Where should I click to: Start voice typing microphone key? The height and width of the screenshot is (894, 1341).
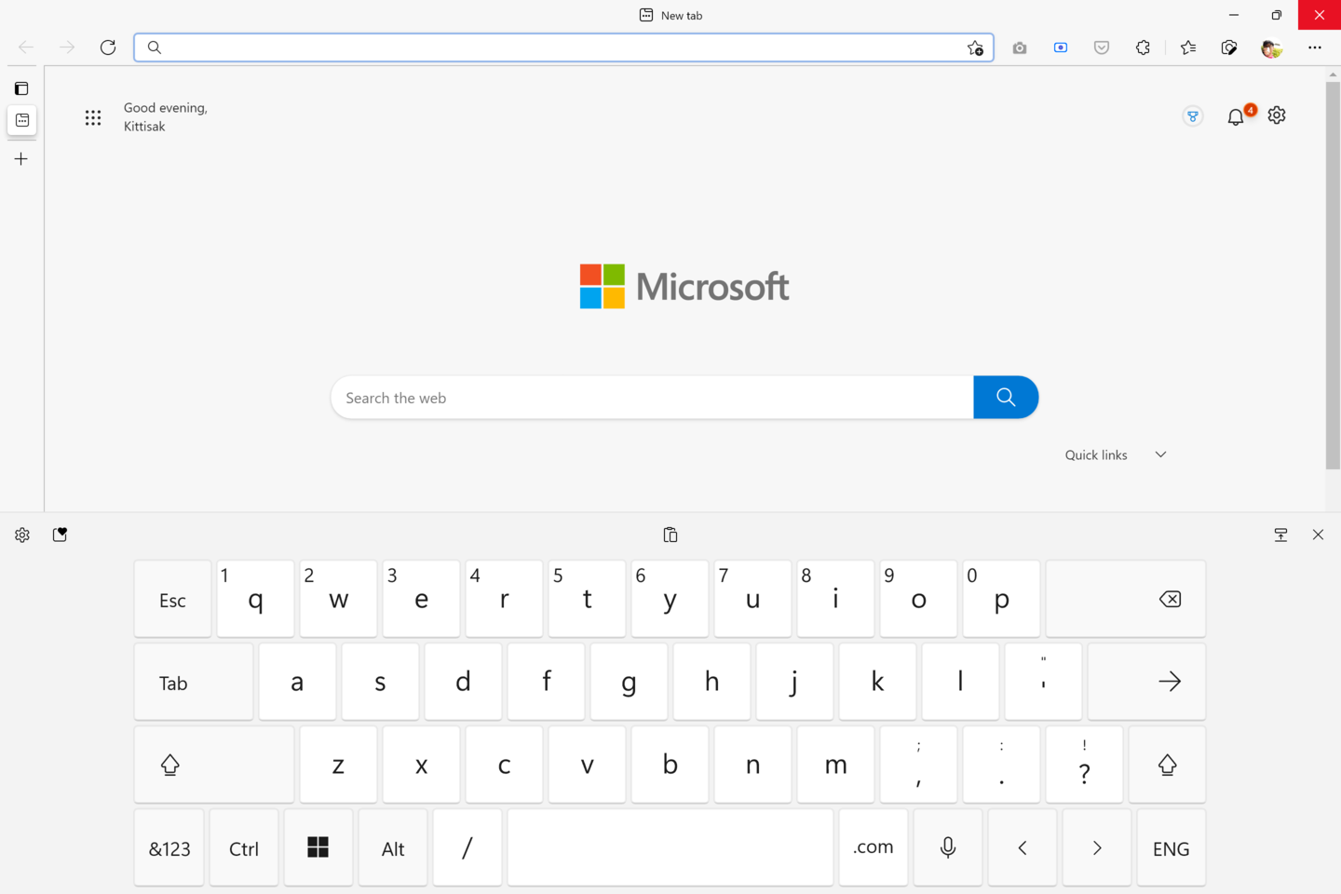(948, 847)
